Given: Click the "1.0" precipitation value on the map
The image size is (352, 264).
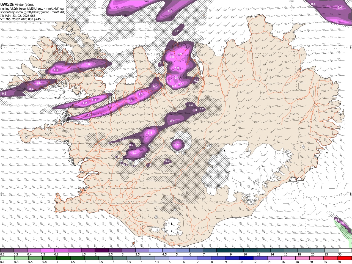Looking at the screenshot, I should pyautogui.click(x=177, y=68).
